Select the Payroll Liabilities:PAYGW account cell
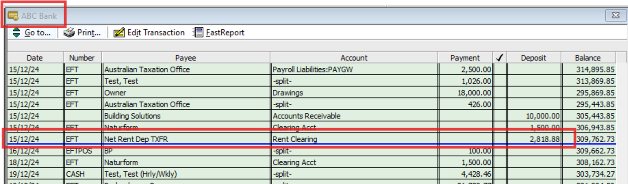This screenshot has width=628, height=184. (x=354, y=70)
